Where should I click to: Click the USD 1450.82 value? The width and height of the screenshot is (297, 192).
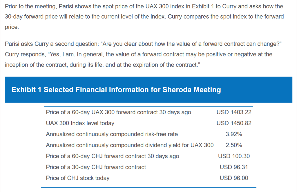pyautogui.click(x=234, y=123)
